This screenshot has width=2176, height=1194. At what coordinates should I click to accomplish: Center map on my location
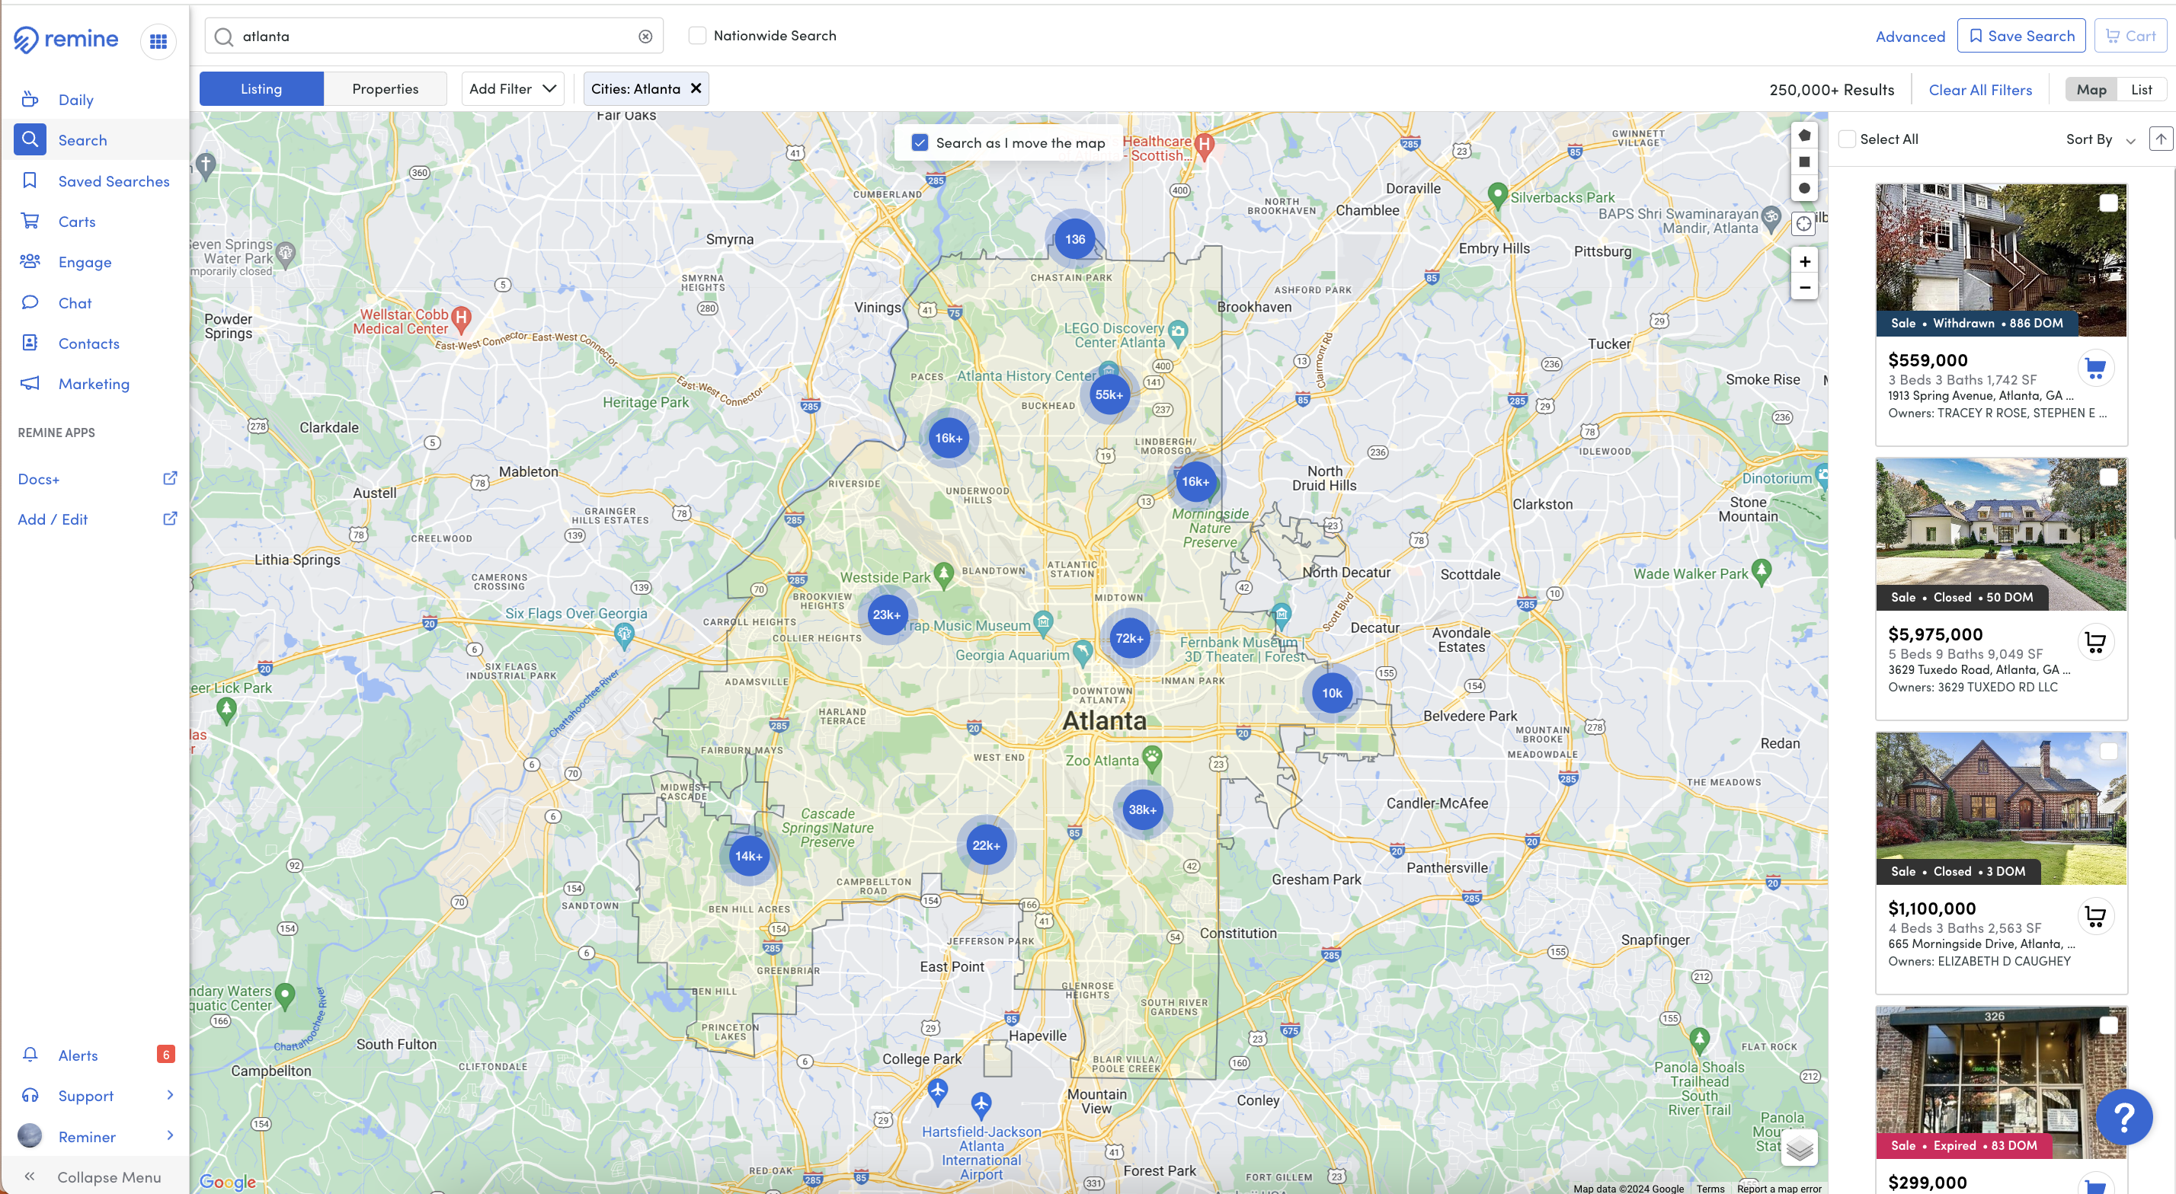pyautogui.click(x=1804, y=224)
